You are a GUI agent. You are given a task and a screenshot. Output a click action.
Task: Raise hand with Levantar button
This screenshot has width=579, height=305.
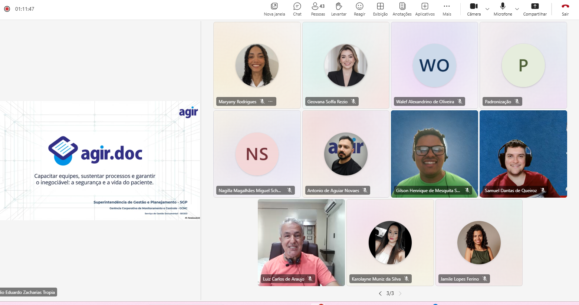[338, 9]
